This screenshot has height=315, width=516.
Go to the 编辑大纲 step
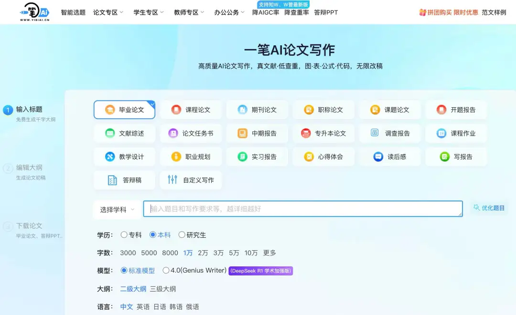click(x=29, y=167)
